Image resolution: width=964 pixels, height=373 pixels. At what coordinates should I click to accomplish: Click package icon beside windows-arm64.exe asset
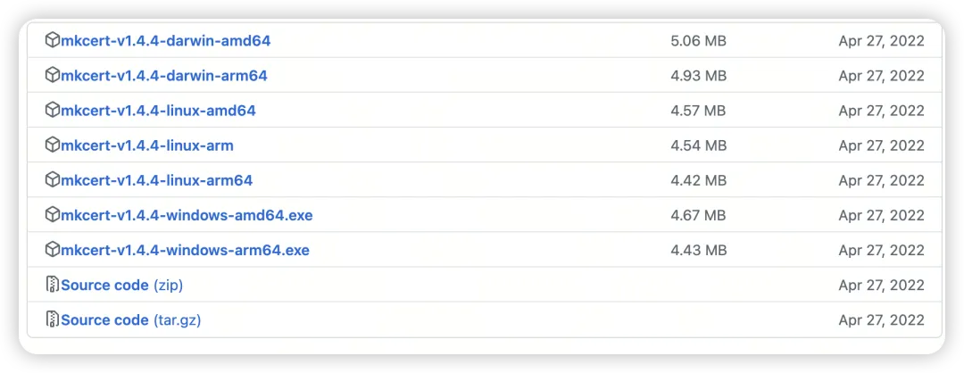53,249
